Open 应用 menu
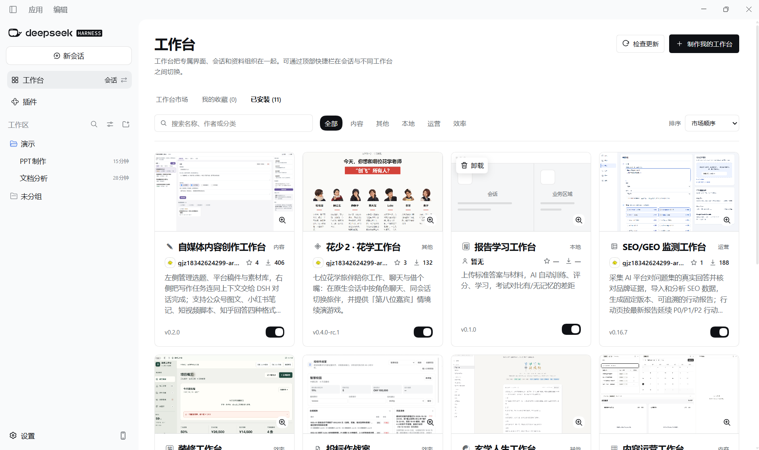This screenshot has height=450, width=759. [x=35, y=9]
